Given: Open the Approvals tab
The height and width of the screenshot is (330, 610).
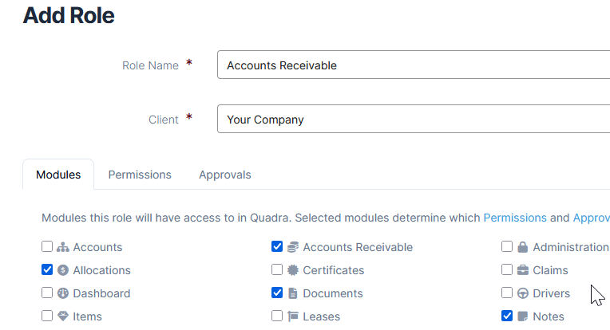Looking at the screenshot, I should click(x=225, y=175).
